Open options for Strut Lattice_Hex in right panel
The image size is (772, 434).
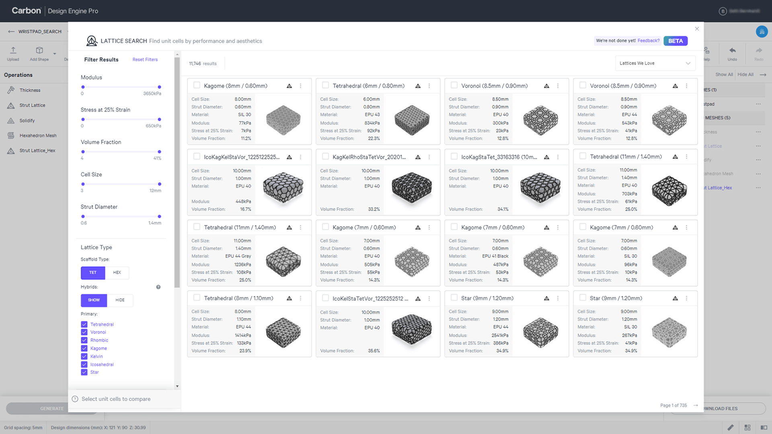(x=758, y=188)
